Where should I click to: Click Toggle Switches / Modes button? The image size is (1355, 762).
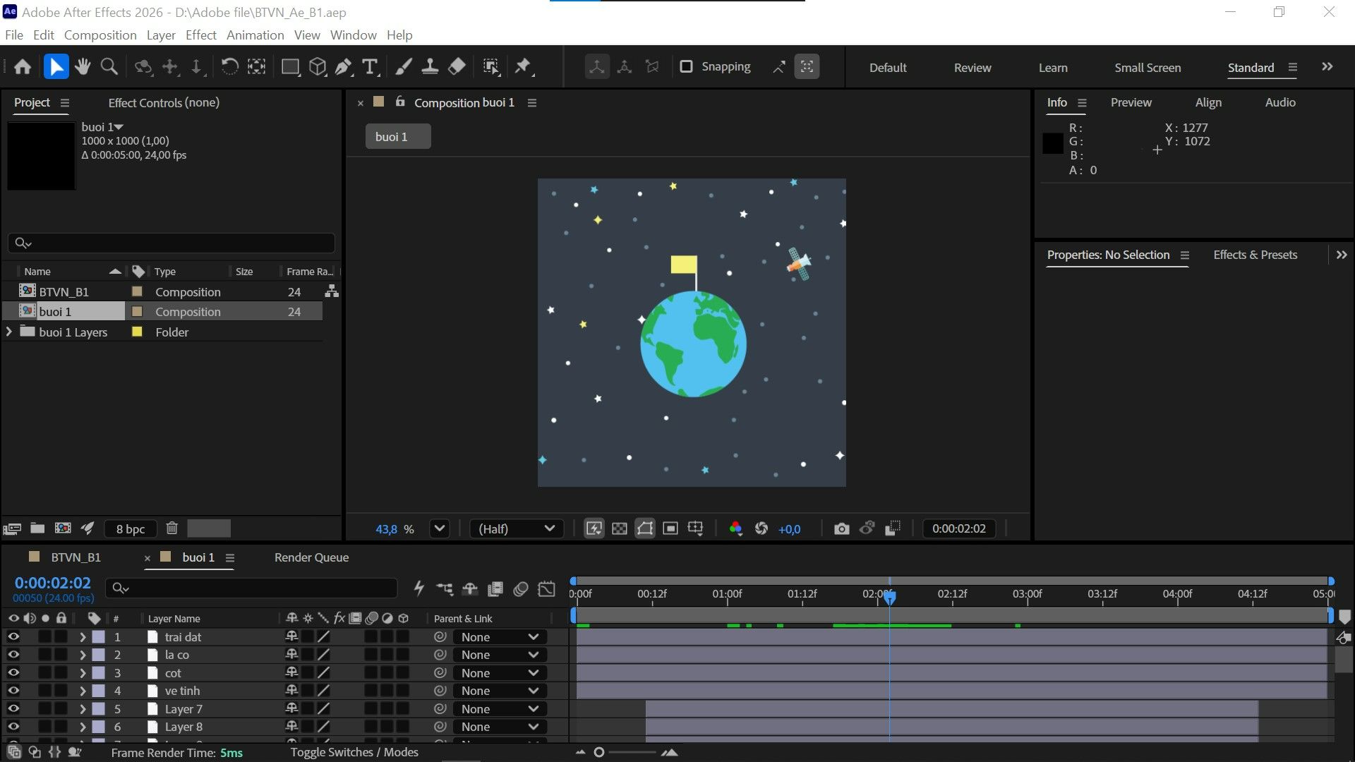pyautogui.click(x=354, y=752)
